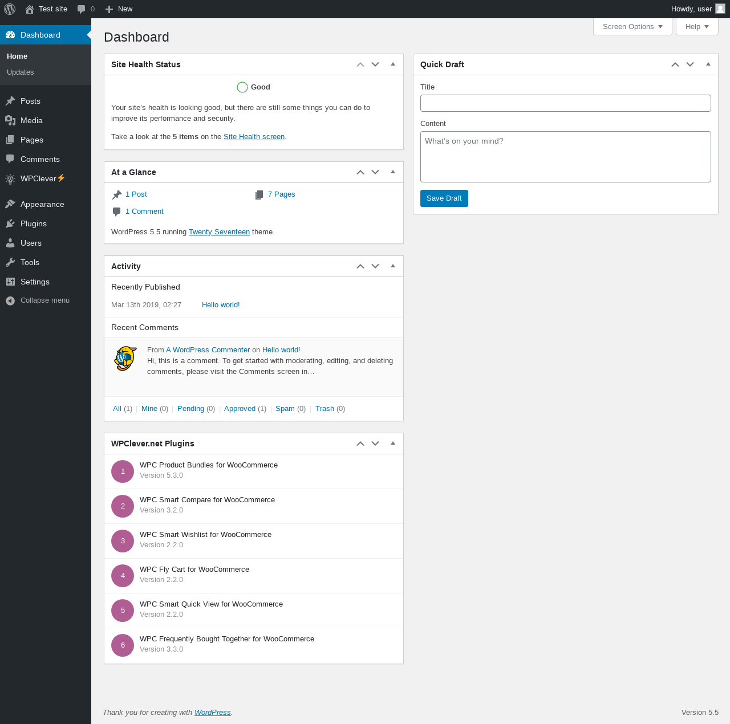Screen dimensions: 730x724
Task: Open Test site home icon link
Action: 30,9
